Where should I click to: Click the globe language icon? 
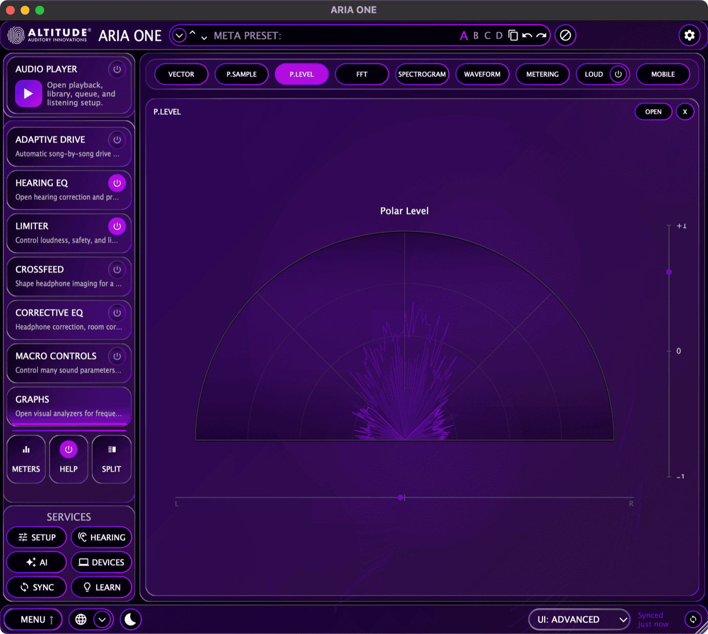coord(81,620)
